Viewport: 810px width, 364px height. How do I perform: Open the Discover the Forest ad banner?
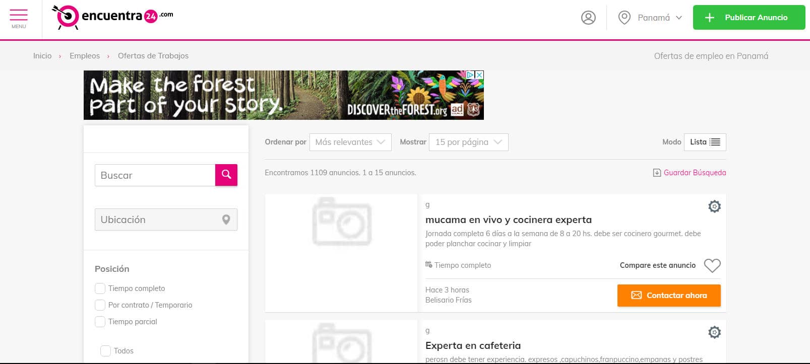tap(283, 95)
